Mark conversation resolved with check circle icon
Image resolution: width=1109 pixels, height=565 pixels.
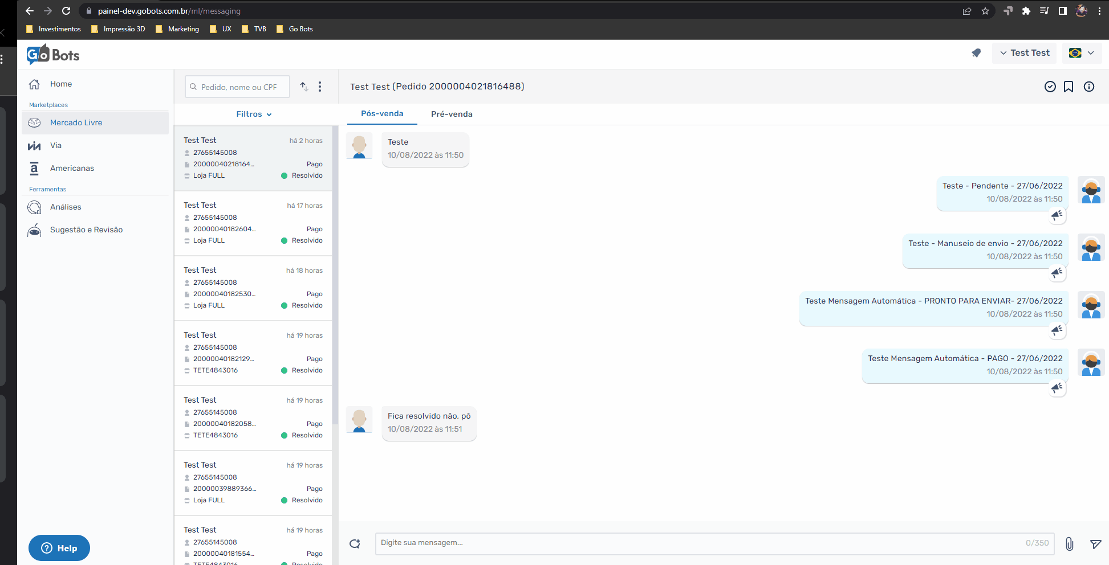coord(1050,87)
